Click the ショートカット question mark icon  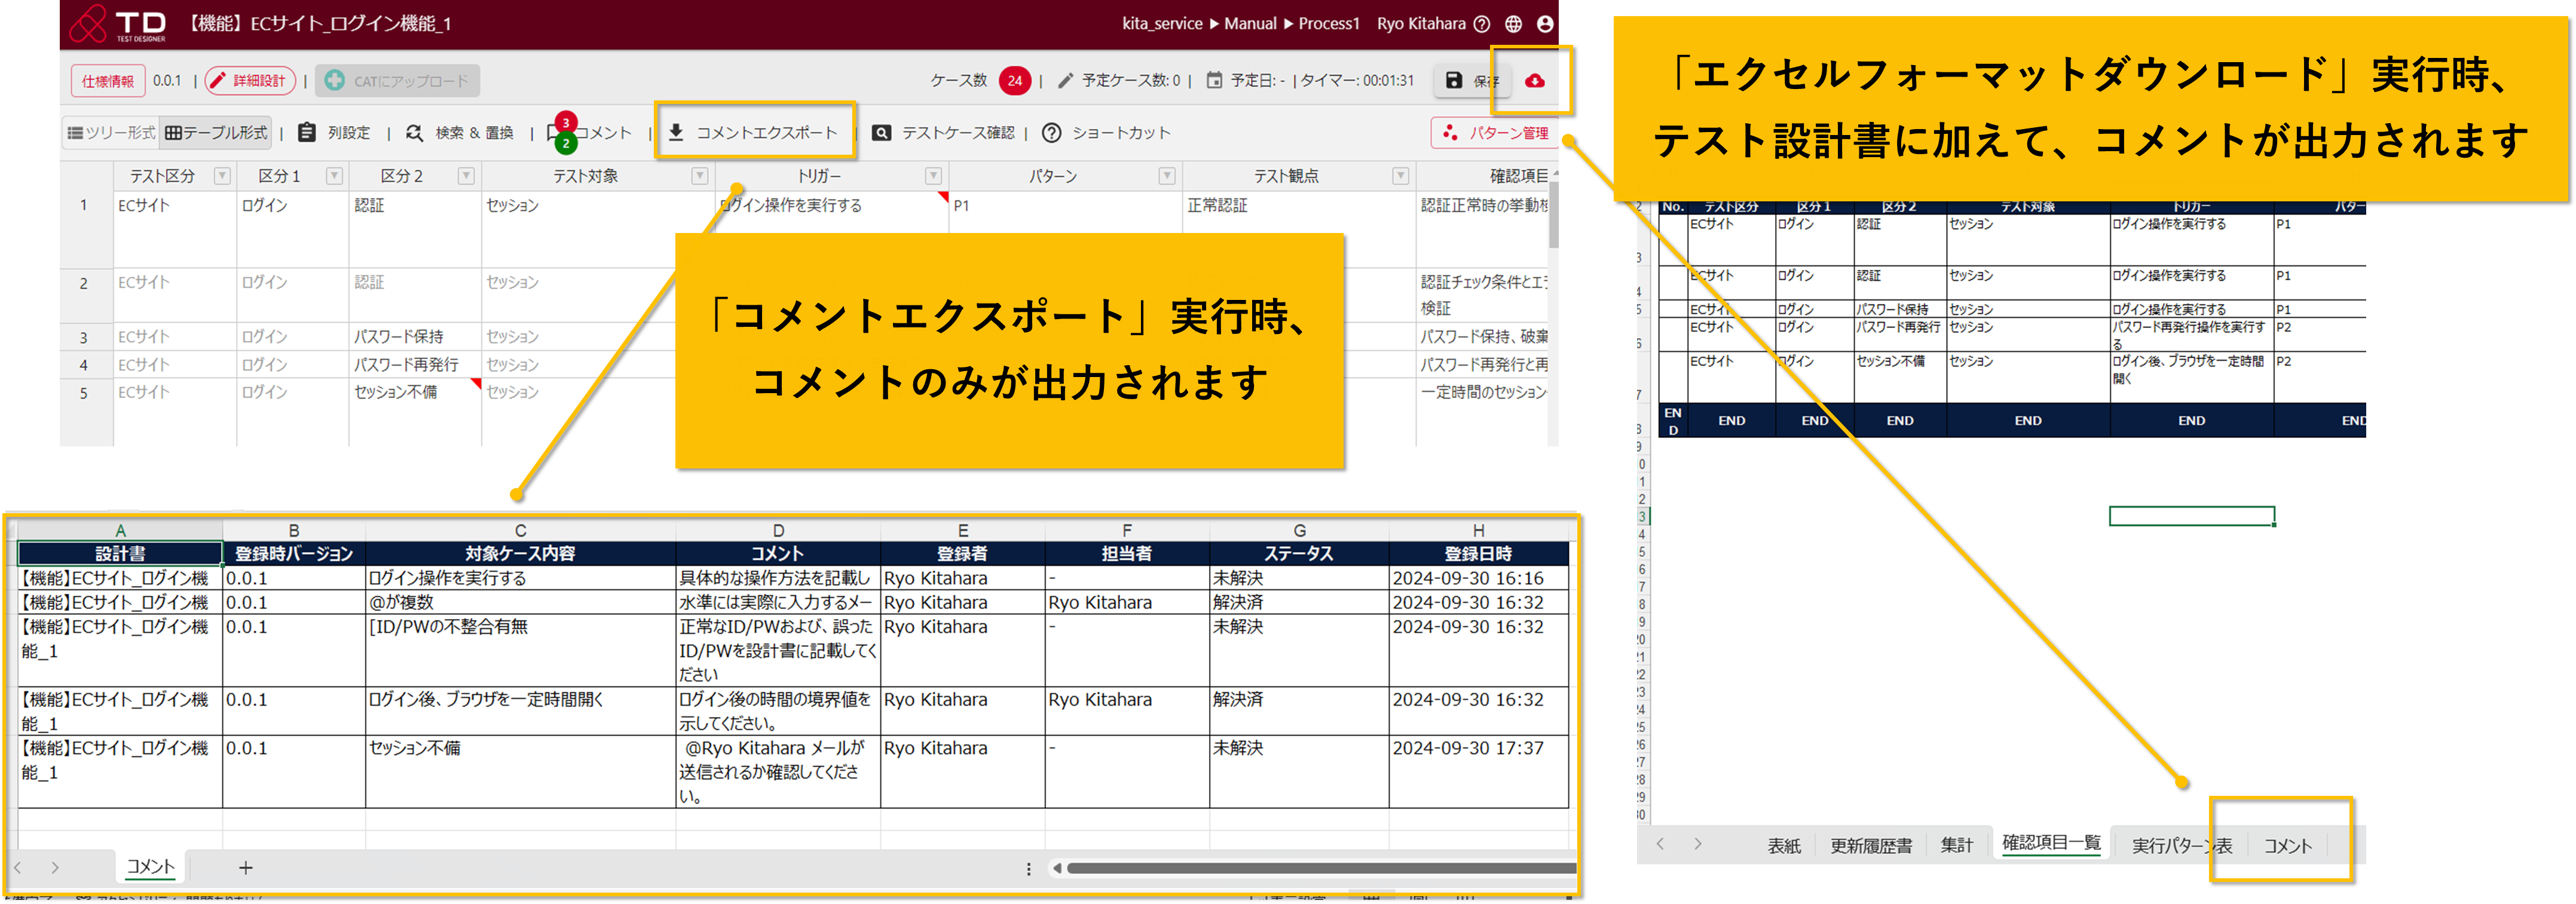[1052, 133]
